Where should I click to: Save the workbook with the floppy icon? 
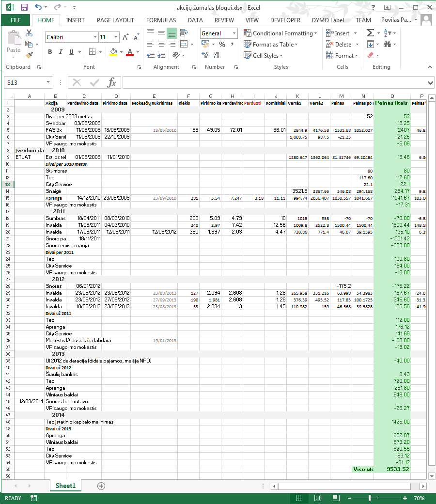point(24,7)
